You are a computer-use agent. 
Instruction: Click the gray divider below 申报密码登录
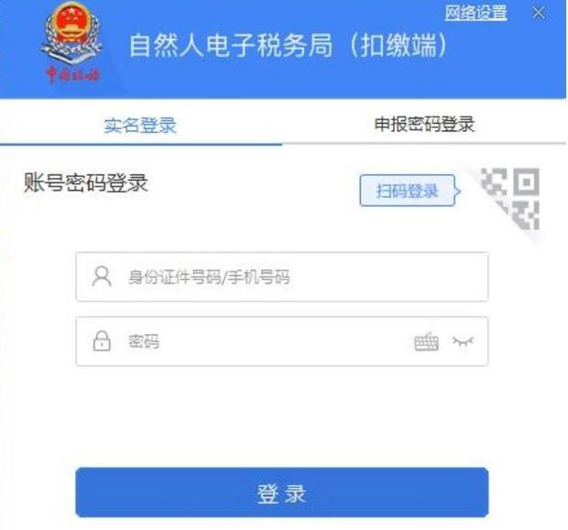[424, 144]
